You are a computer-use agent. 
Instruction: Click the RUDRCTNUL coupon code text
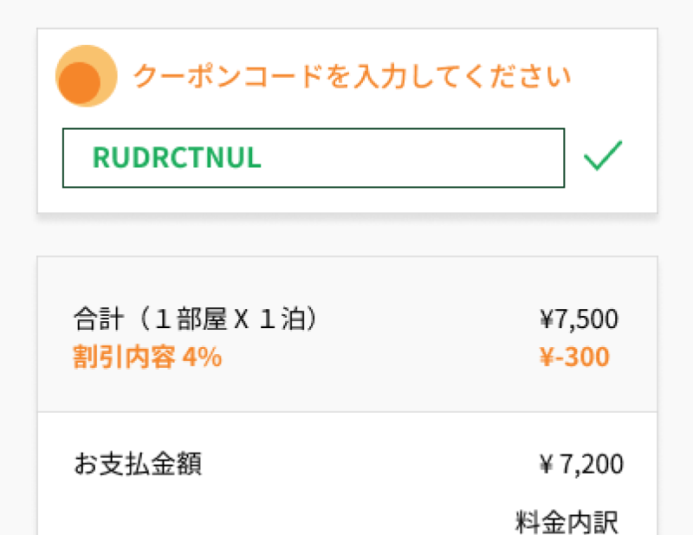tap(177, 158)
